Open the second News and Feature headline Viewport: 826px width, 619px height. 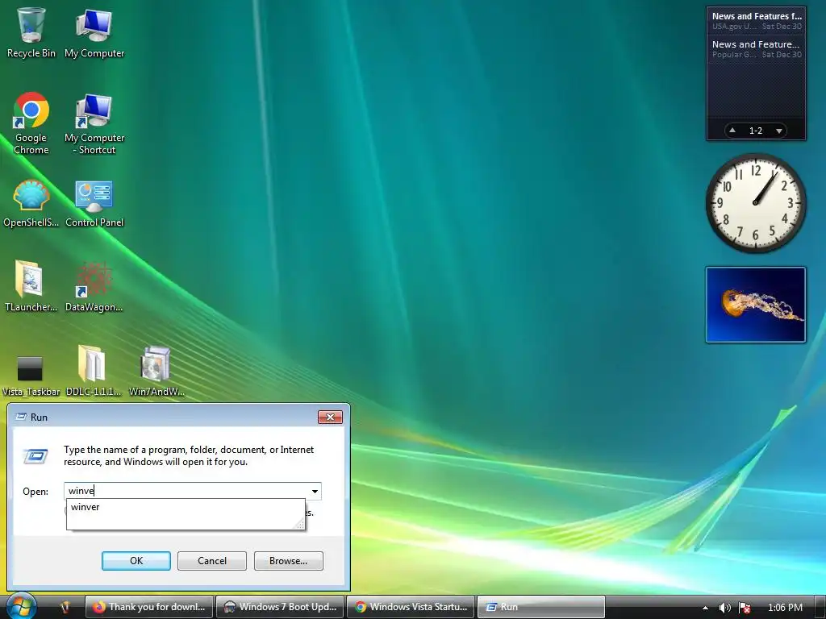(755, 45)
